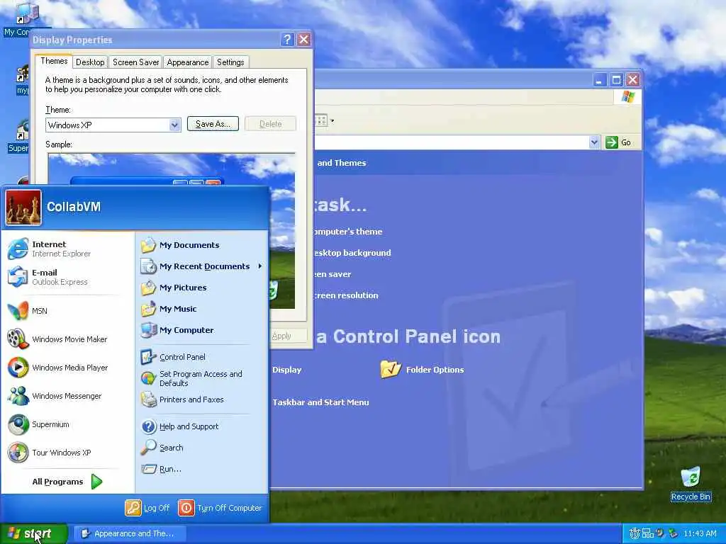Open Display link in Control Panel
This screenshot has width=726, height=544.
pos(286,370)
